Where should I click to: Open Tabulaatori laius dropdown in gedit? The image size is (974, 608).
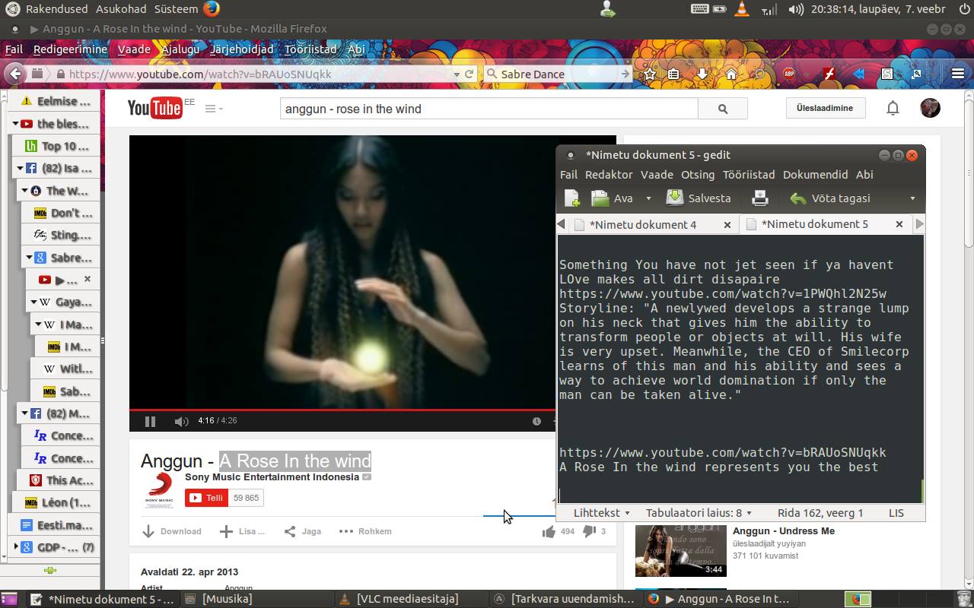point(699,513)
